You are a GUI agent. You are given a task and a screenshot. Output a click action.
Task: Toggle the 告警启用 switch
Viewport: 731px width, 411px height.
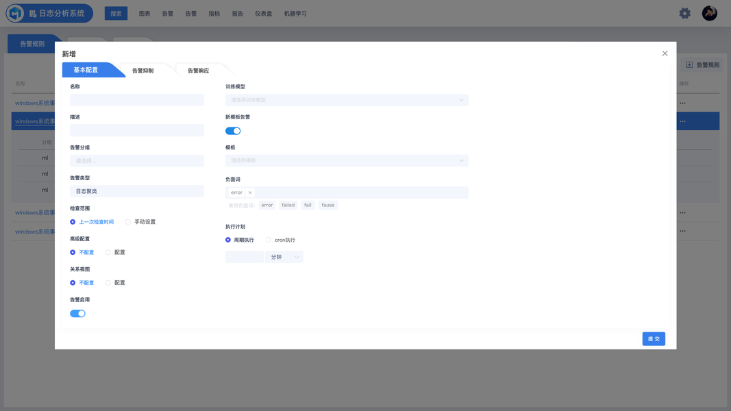click(x=77, y=314)
